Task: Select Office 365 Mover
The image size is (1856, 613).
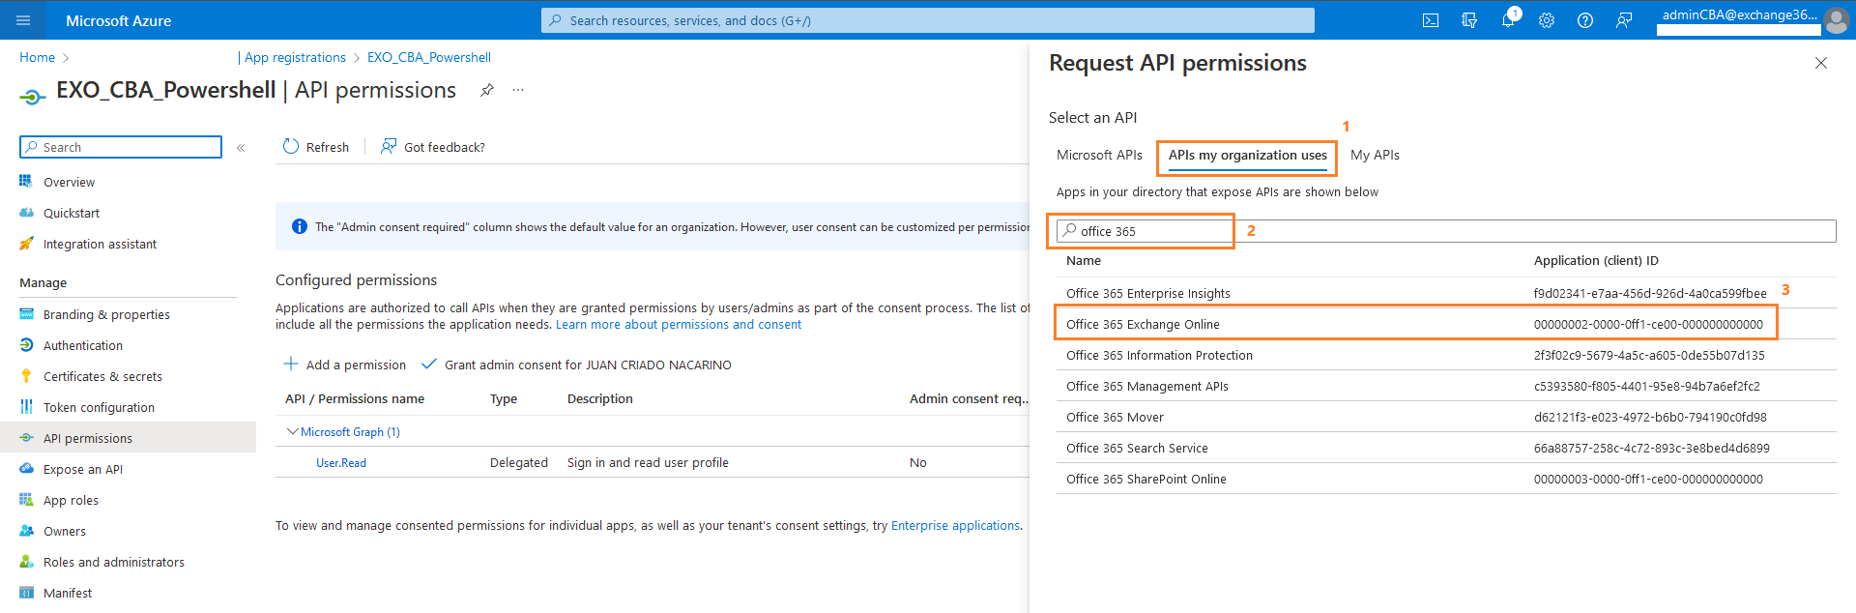Action: (1446, 417)
